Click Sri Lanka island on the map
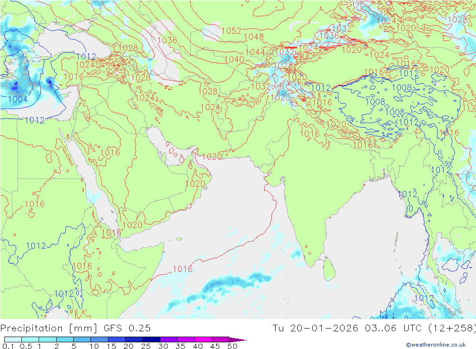Viewport: 476px width, 349px height. coord(329,269)
